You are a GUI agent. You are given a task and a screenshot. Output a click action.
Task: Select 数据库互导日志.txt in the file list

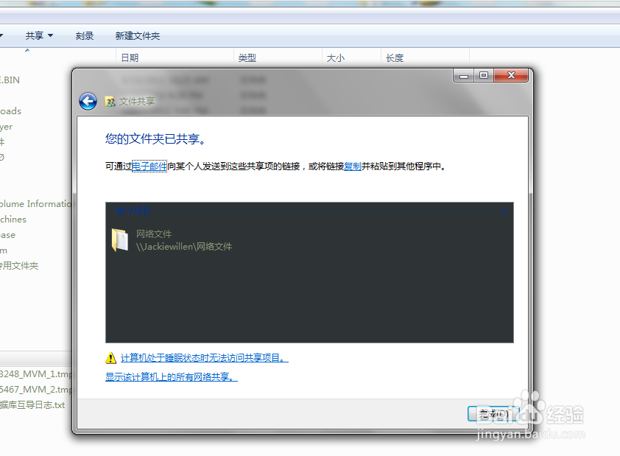(32, 404)
